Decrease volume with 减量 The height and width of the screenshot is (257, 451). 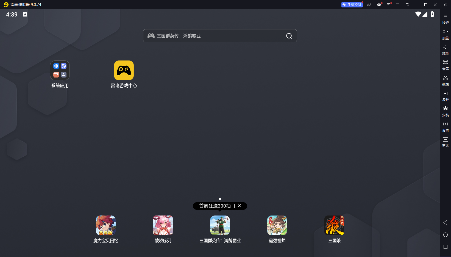[x=446, y=50]
